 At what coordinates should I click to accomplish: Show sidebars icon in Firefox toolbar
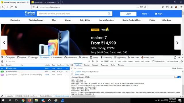167,7
